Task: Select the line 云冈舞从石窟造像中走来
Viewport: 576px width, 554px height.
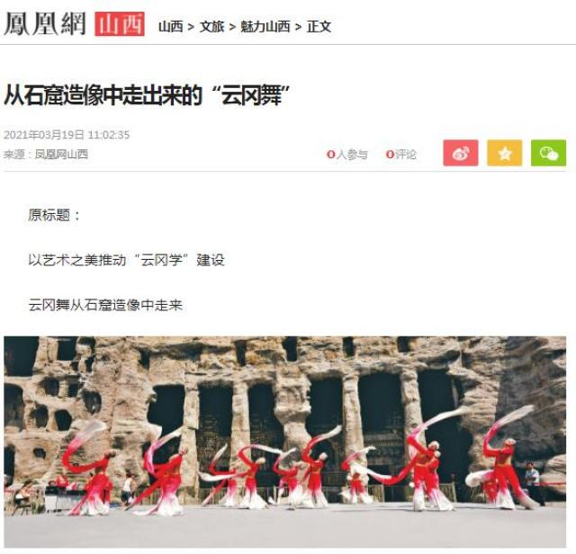Action: click(x=105, y=305)
